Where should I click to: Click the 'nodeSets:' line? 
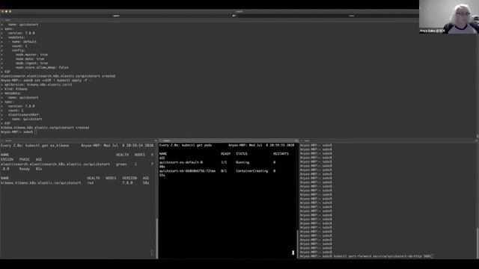16,37
